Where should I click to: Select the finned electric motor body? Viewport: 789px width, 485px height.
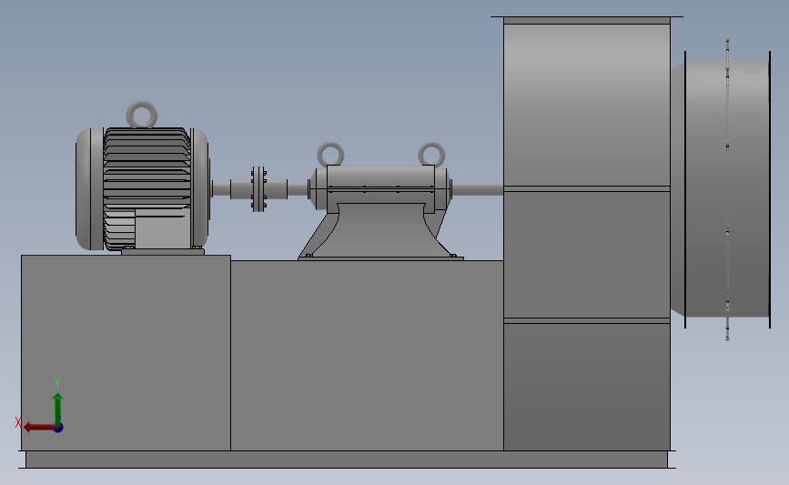[x=142, y=188]
